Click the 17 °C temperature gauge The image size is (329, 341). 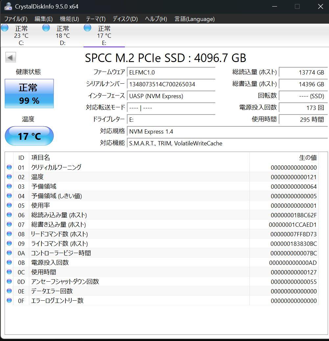29,136
